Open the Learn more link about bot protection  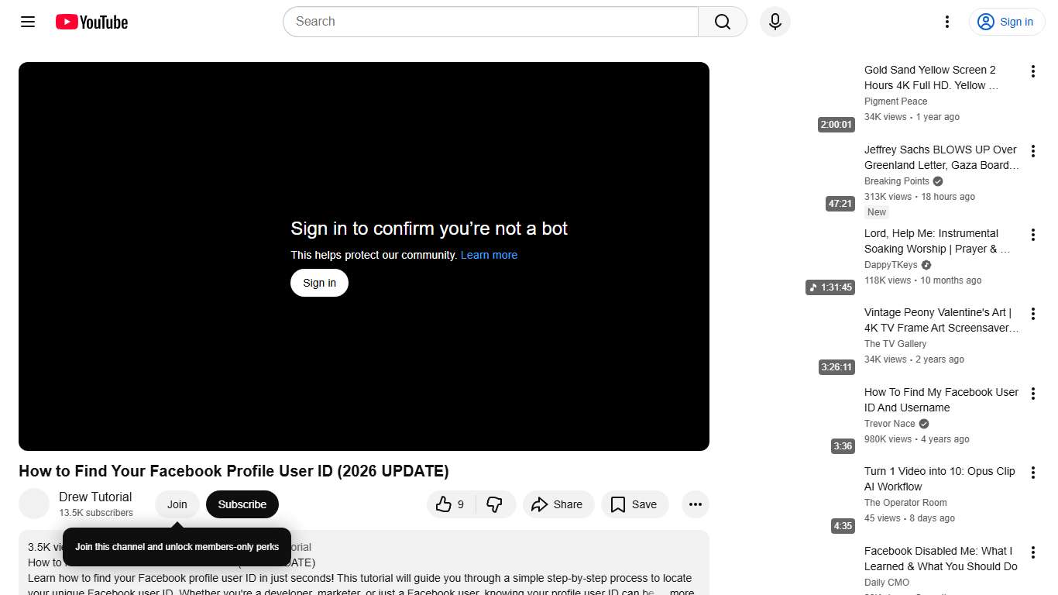click(x=489, y=254)
